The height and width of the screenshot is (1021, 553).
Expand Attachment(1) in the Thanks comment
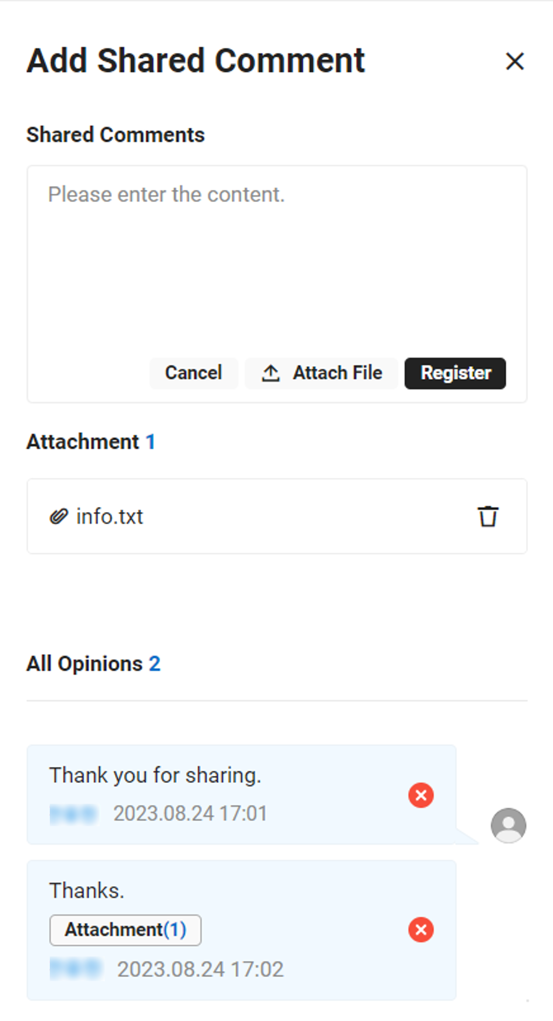tap(125, 930)
